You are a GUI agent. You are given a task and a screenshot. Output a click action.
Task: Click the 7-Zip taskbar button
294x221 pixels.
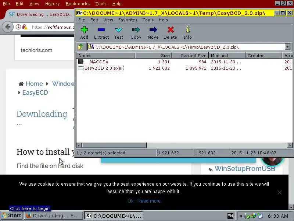(x=114, y=216)
